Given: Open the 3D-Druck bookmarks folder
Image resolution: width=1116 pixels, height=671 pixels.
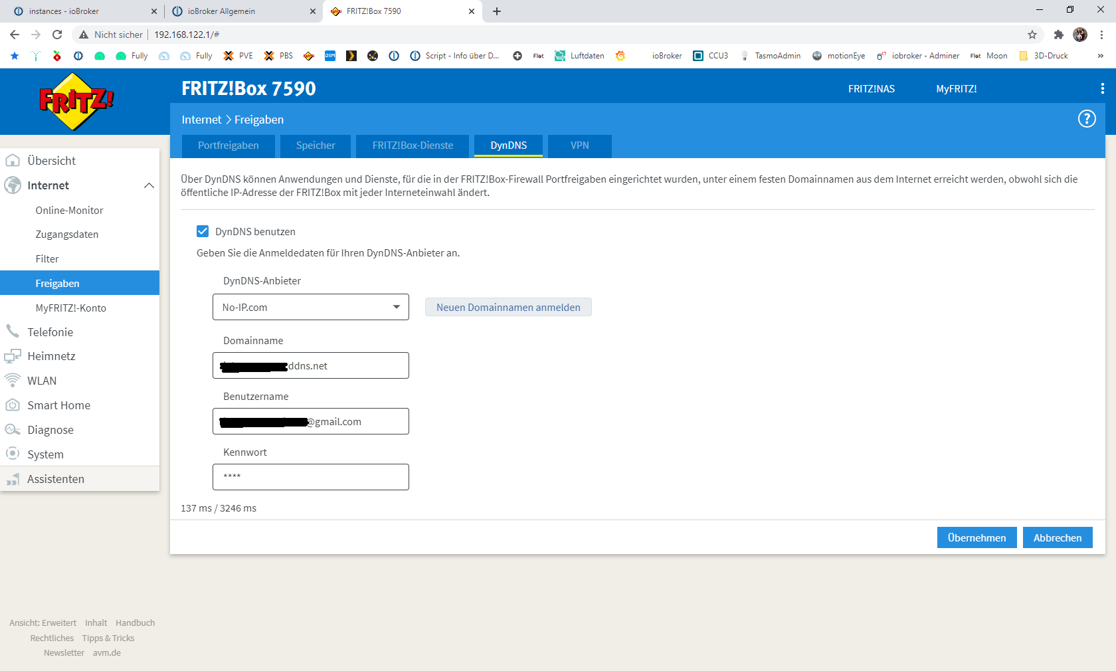Looking at the screenshot, I should (1044, 56).
